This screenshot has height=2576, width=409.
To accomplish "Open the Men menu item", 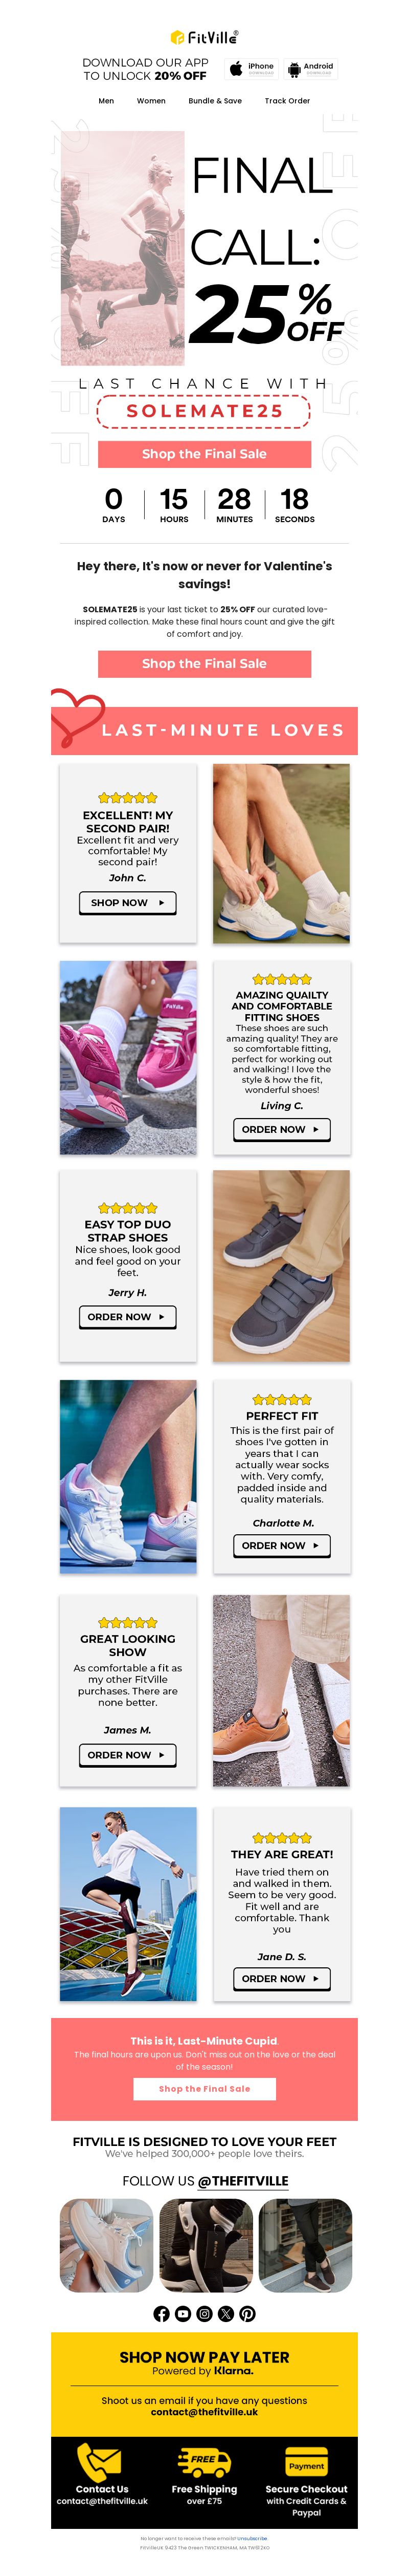I will click(106, 101).
